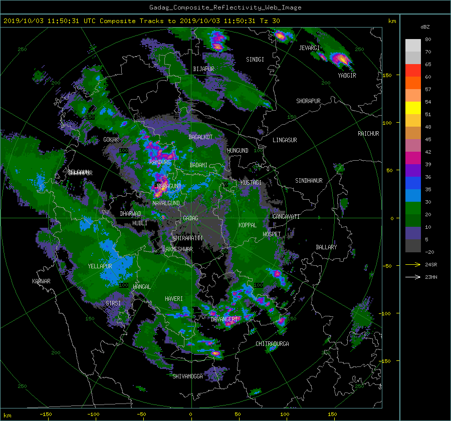This screenshot has height=421, width=451.
Task: Click the SIRSI label
Action: (x=113, y=303)
